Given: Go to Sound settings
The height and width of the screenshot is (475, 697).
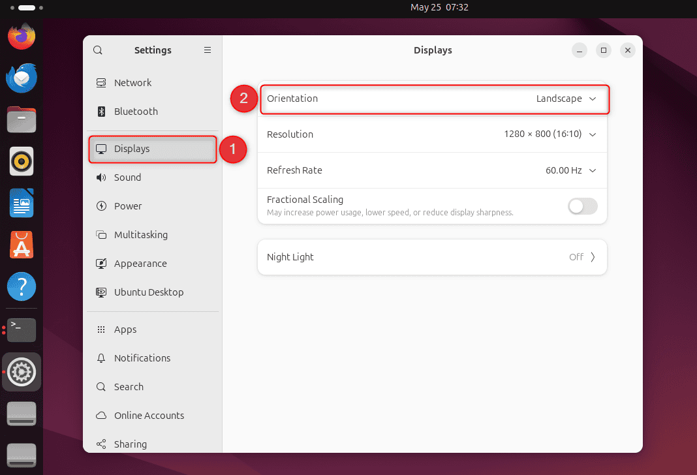Looking at the screenshot, I should [x=153, y=177].
